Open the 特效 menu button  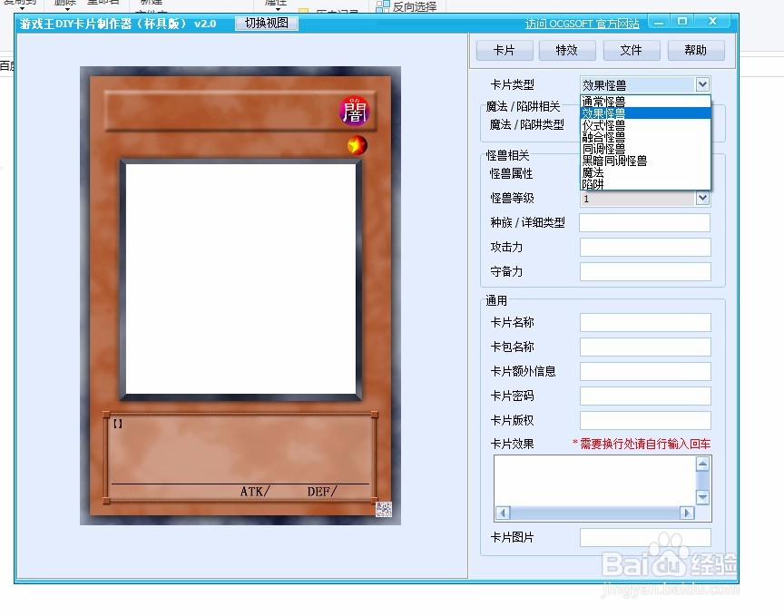[567, 50]
